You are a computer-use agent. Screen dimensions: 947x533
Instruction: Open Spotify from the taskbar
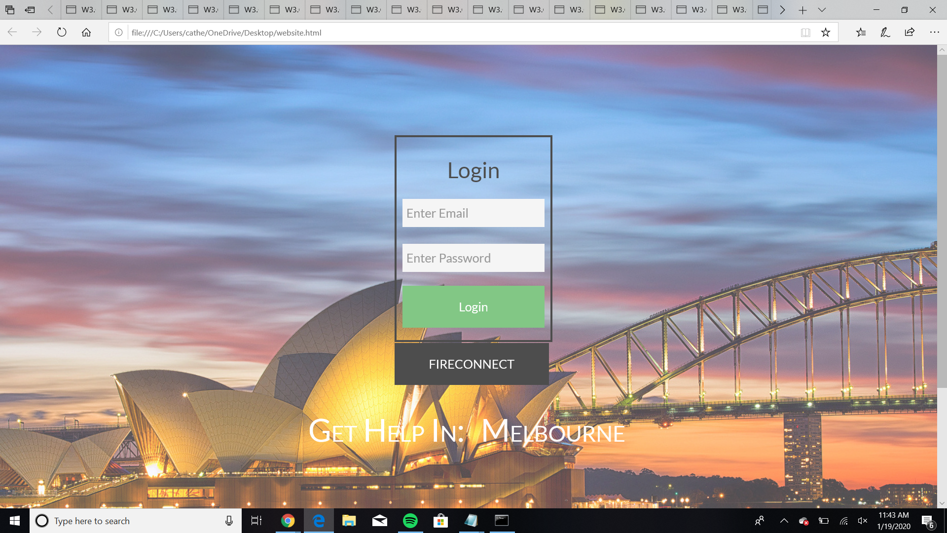410,521
